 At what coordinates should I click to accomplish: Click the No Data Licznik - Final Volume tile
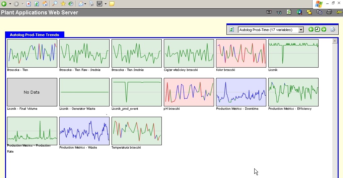point(32,92)
